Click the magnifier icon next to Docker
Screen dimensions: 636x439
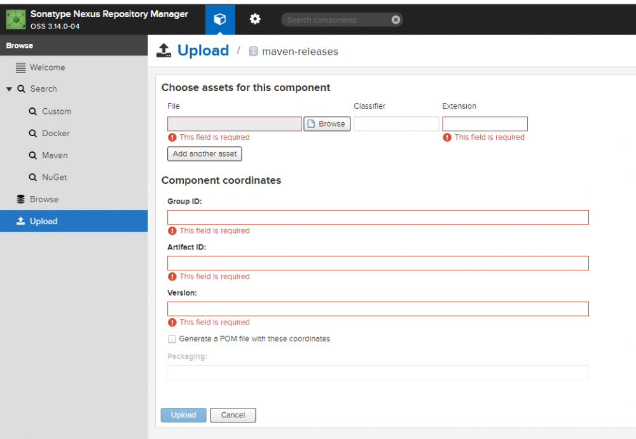click(x=33, y=134)
